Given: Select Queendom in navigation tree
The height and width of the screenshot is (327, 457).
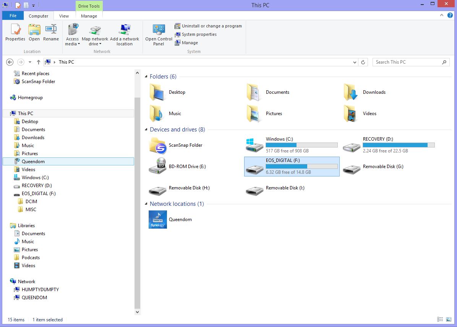Looking at the screenshot, I should [x=68, y=161].
